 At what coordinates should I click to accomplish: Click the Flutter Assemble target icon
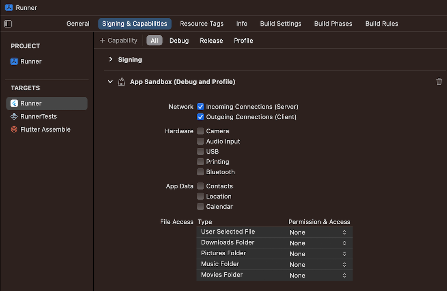14,129
